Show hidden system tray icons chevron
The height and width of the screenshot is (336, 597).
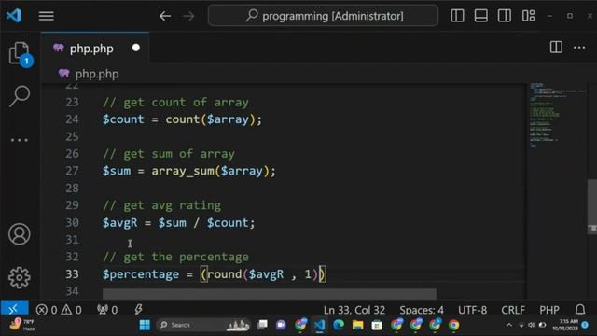pyautogui.click(x=509, y=325)
